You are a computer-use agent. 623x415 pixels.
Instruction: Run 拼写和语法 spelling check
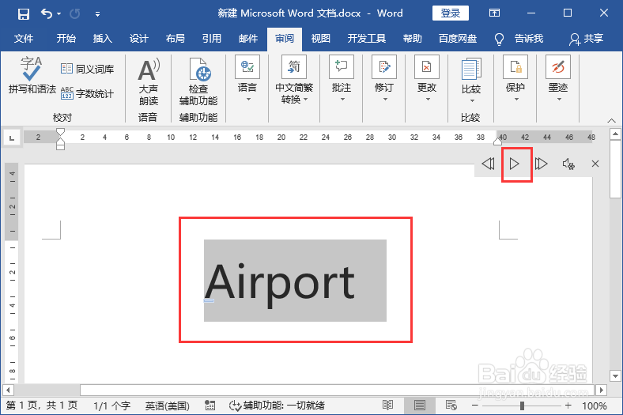point(32,75)
